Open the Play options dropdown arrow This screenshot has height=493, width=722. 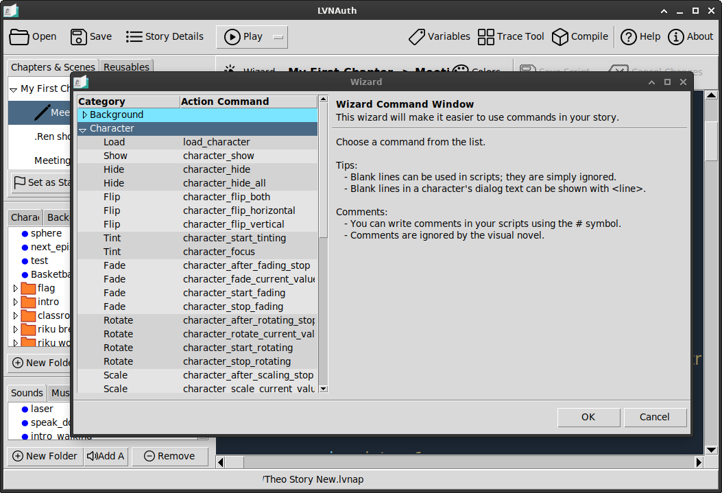278,37
